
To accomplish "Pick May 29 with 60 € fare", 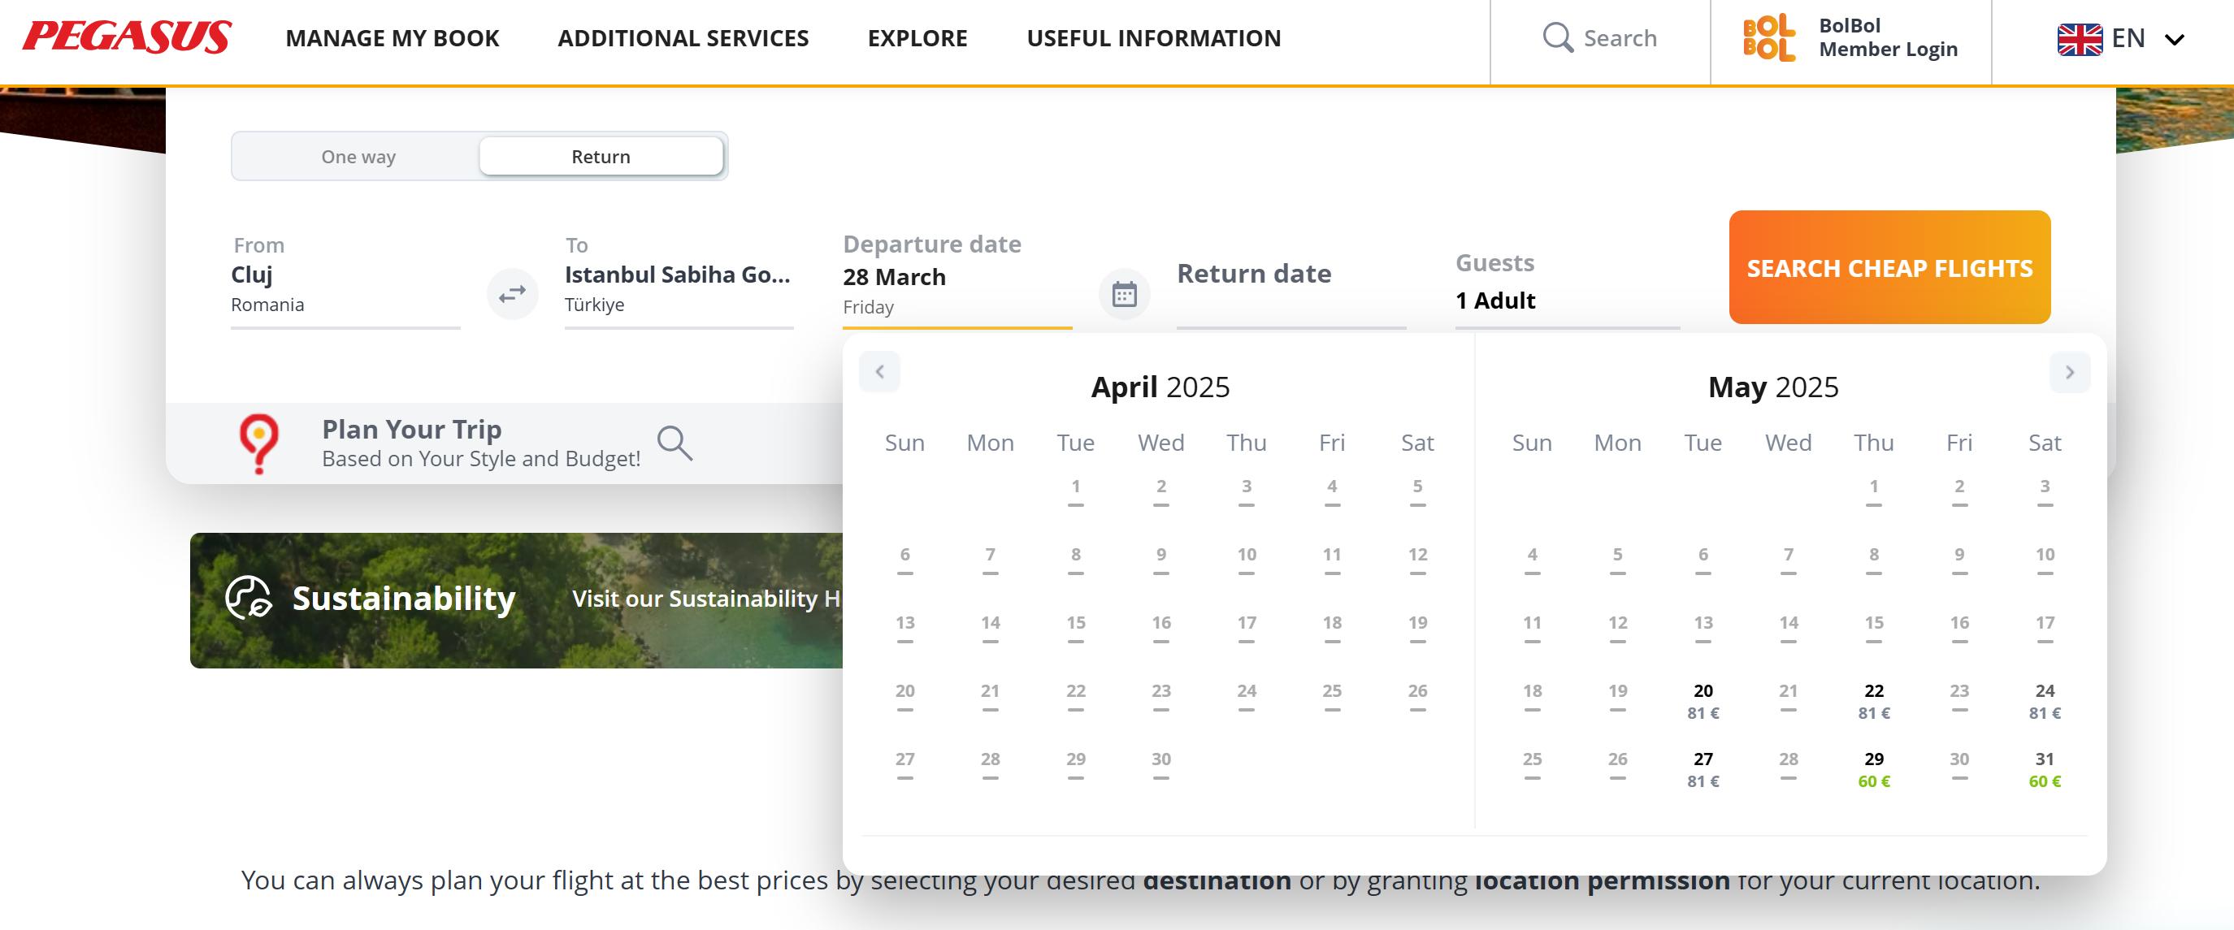I will (x=1873, y=768).
